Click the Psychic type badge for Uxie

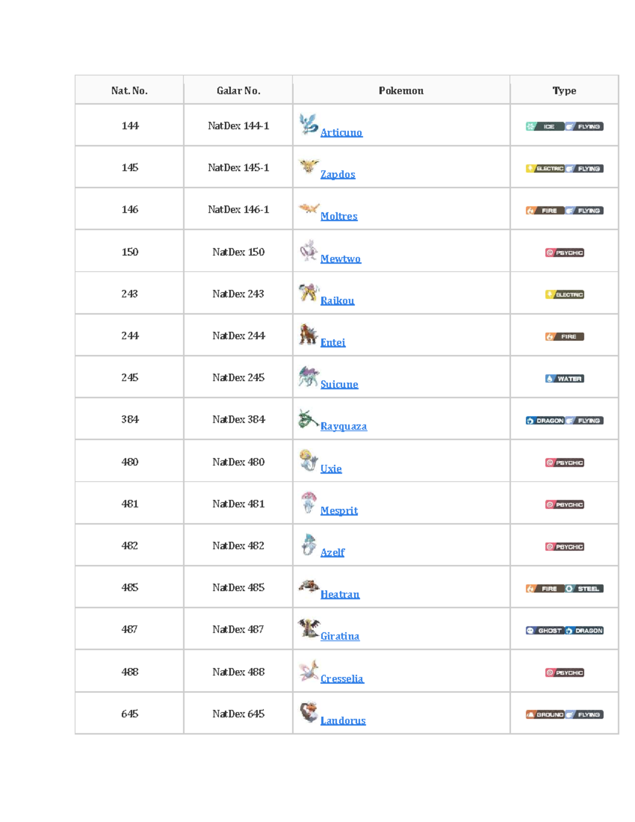tap(565, 463)
